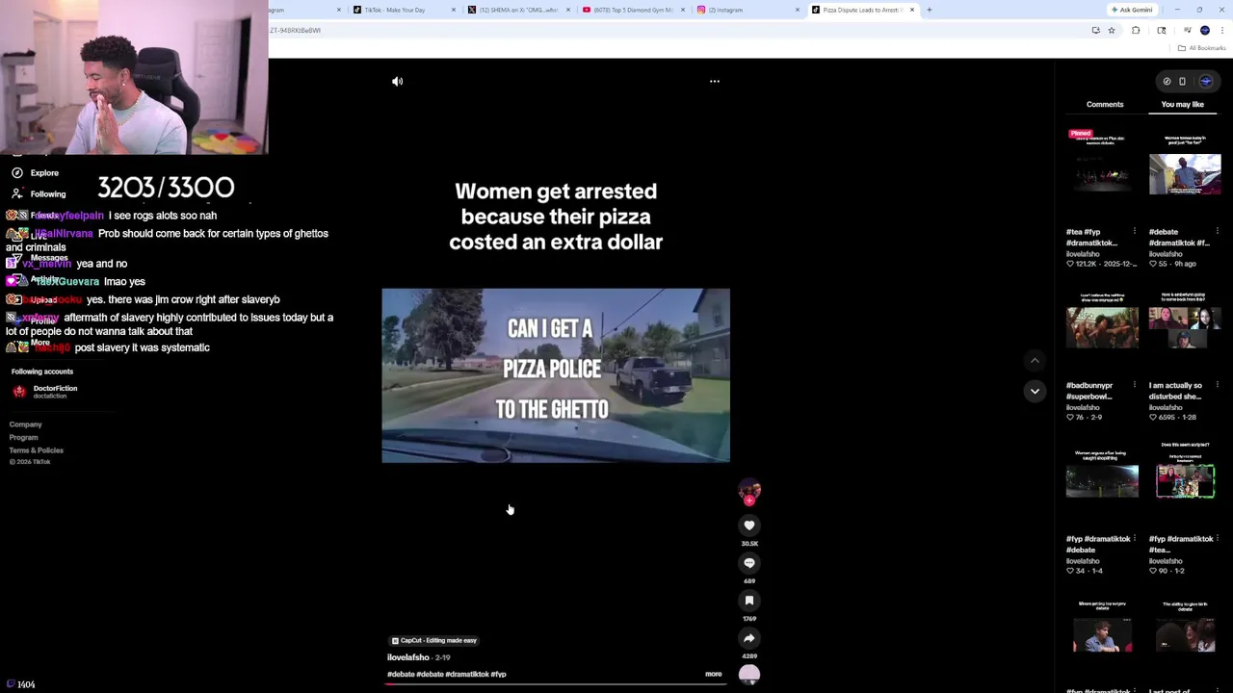
Task: Close the TikTok - Make Your Day tab
Action: (x=454, y=10)
